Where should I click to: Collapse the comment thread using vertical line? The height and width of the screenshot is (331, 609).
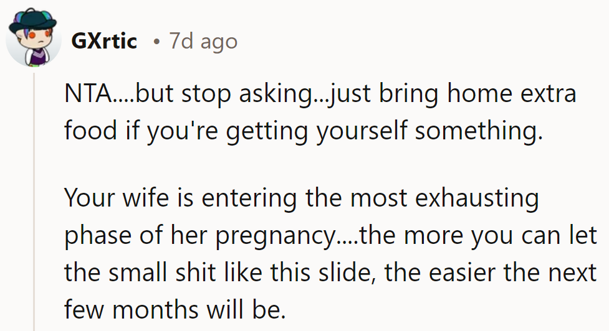click(x=34, y=202)
